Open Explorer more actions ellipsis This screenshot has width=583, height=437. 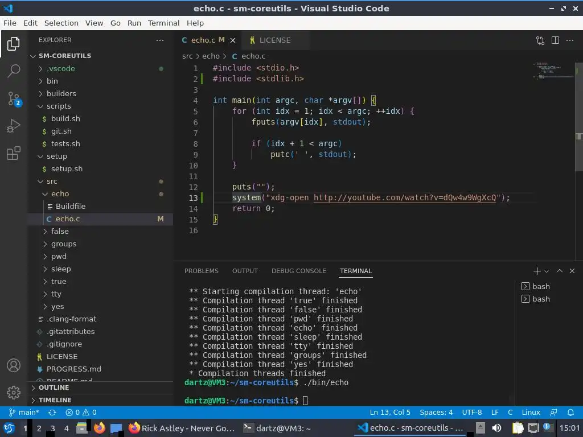point(160,40)
